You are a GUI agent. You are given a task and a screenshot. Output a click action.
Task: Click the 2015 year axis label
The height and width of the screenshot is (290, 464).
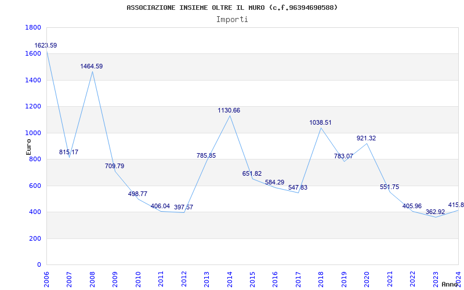click(x=253, y=278)
